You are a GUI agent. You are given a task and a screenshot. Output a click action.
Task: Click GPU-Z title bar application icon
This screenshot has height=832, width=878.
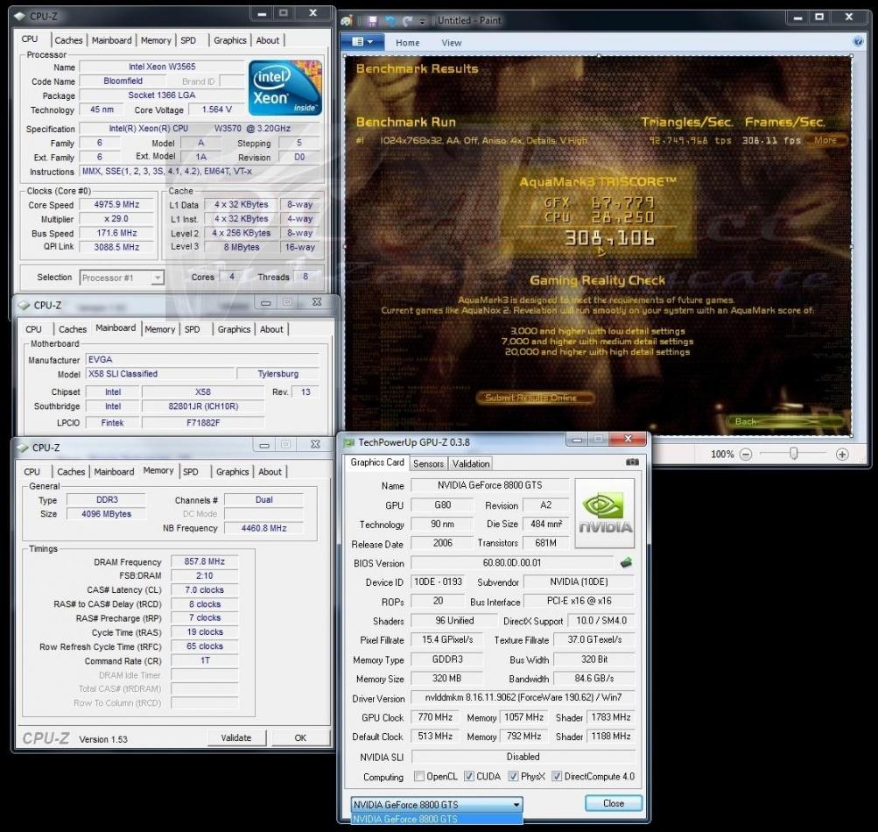(349, 442)
